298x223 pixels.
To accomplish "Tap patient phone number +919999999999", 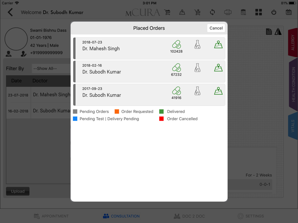I will pos(46,53).
